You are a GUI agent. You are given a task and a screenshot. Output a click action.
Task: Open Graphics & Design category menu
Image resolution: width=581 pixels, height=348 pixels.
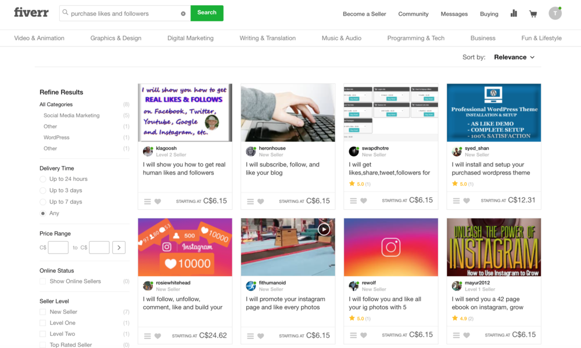coord(116,38)
